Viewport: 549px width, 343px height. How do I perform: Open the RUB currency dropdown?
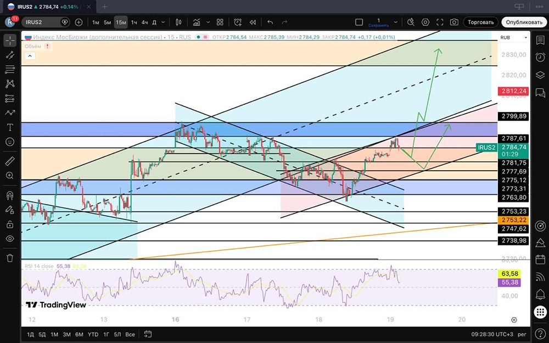click(514, 37)
